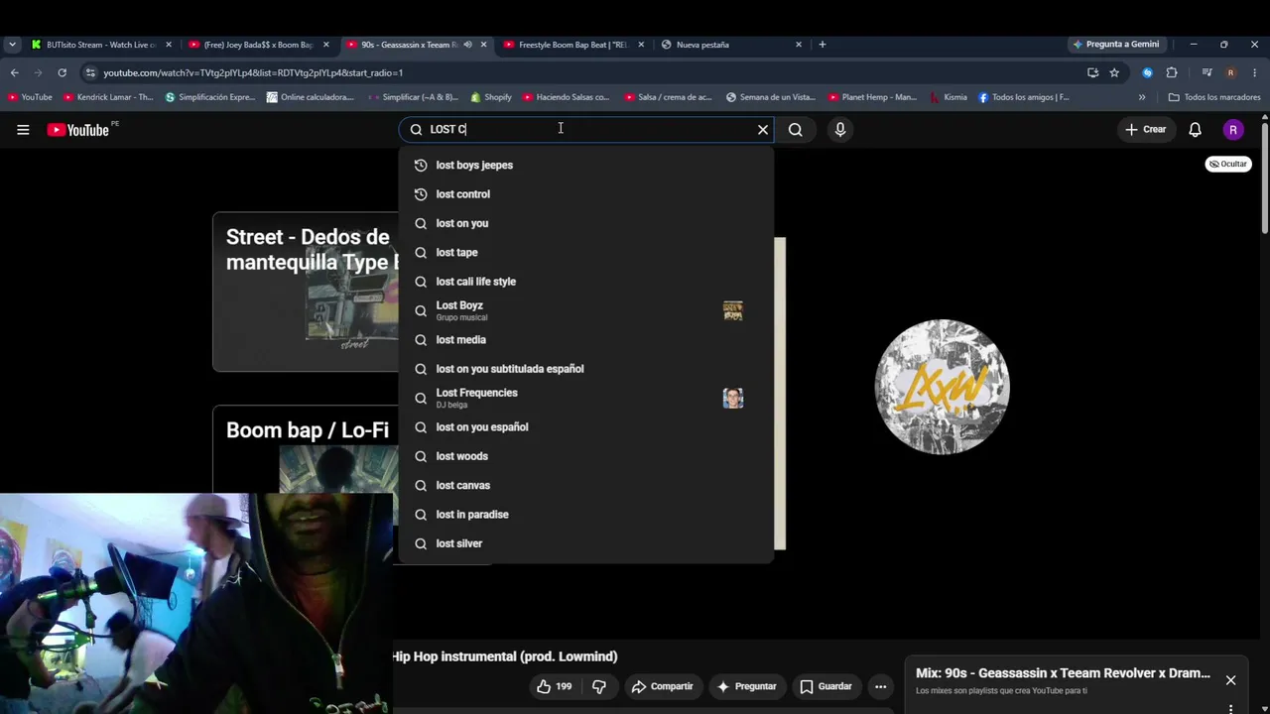
Task: Click the Preguntar button
Action: coord(746,686)
